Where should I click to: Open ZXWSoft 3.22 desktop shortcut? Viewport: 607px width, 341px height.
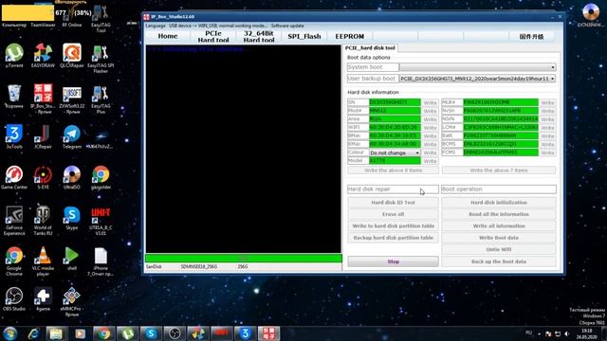pos(72,99)
